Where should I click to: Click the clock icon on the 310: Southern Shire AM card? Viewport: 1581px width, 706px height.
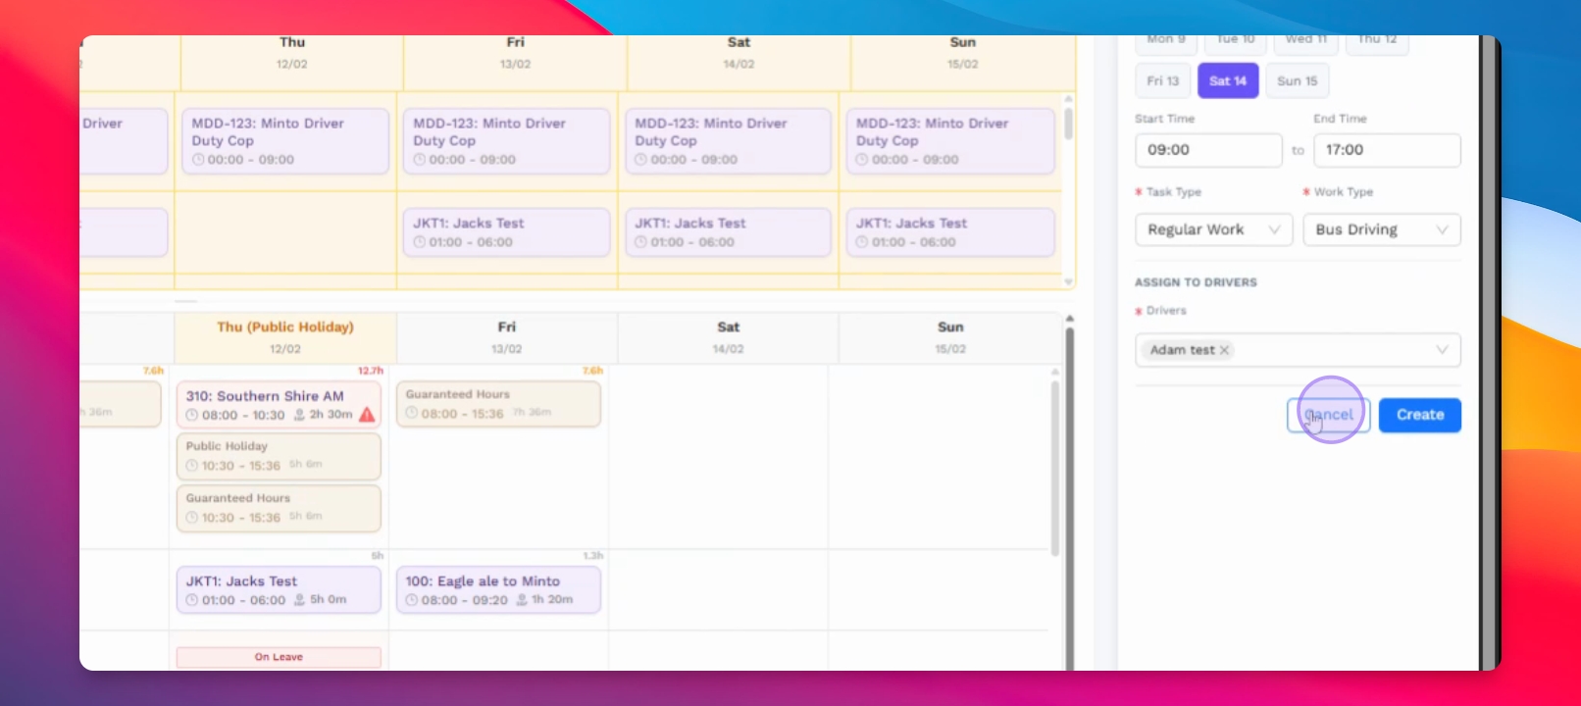193,415
